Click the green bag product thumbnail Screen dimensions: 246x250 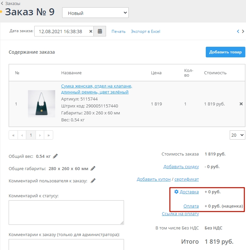tap(42, 104)
